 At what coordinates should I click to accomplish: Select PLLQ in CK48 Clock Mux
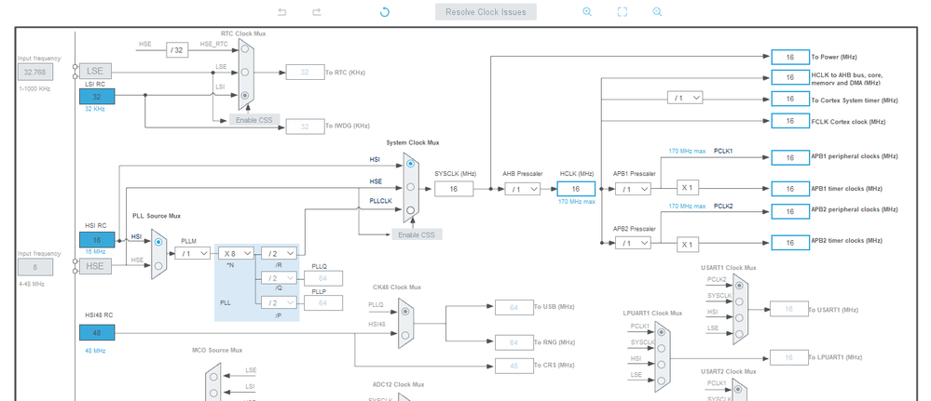pyautogui.click(x=405, y=311)
